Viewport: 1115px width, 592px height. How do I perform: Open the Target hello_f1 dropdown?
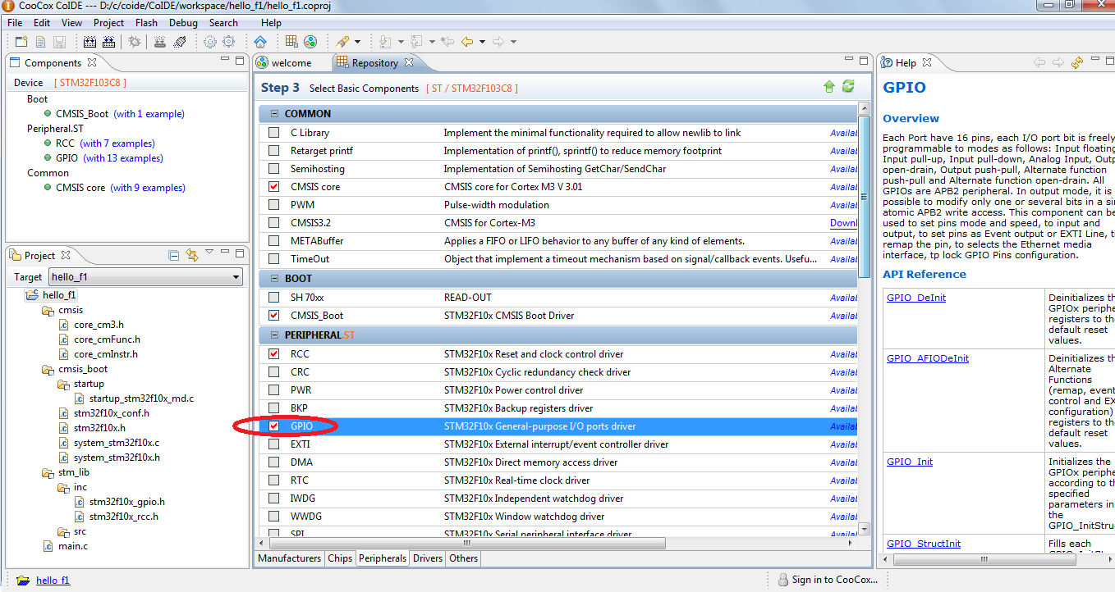146,277
